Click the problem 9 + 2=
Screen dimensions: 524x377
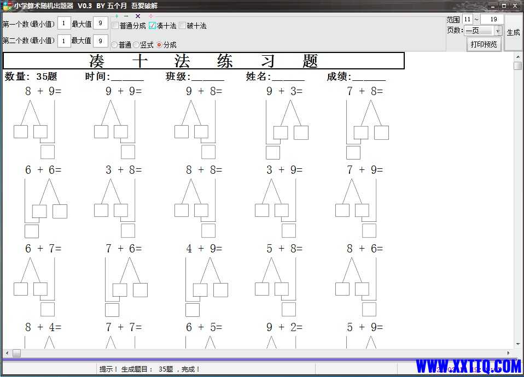coord(284,327)
